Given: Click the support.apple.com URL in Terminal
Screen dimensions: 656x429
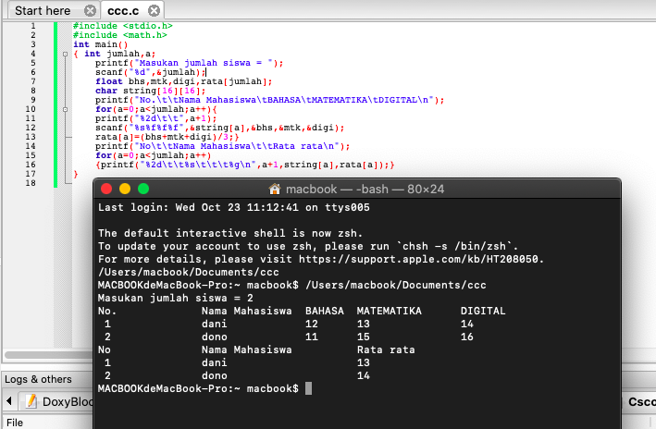Looking at the screenshot, I should pos(418,259).
